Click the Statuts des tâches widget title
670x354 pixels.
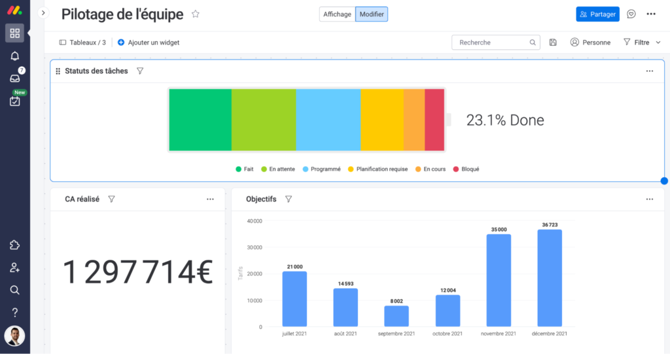click(x=96, y=71)
